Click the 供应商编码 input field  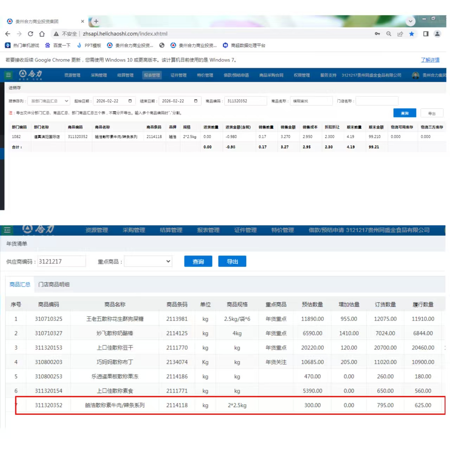(x=62, y=261)
